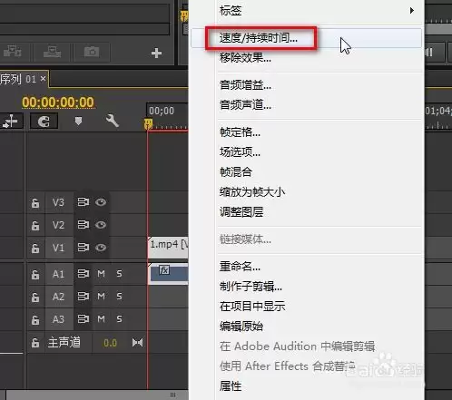Click the export frame camera icon
The width and height of the screenshot is (452, 400).
92,52
